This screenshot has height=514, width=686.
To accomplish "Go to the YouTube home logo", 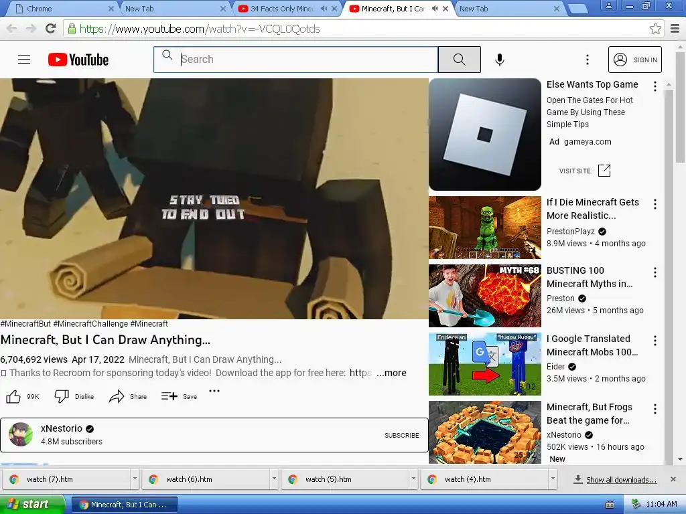I will [78, 60].
